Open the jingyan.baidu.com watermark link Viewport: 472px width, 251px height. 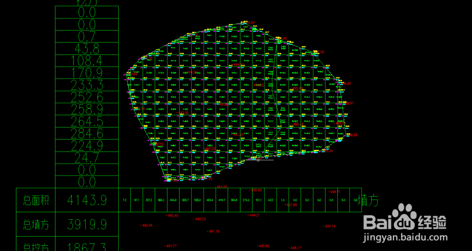point(404,238)
